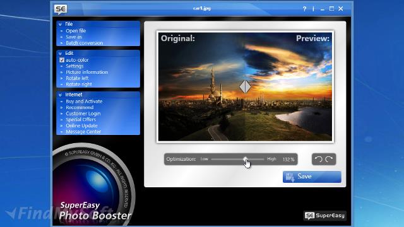This screenshot has height=227, width=404.
Task: Minimize the Photo Booster window
Action: [323, 9]
